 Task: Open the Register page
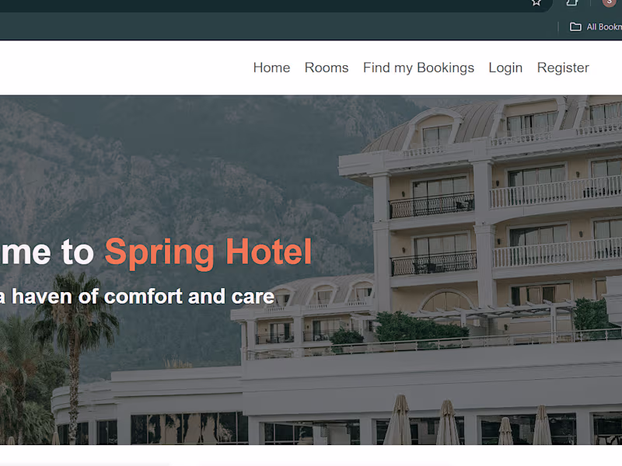pos(563,68)
